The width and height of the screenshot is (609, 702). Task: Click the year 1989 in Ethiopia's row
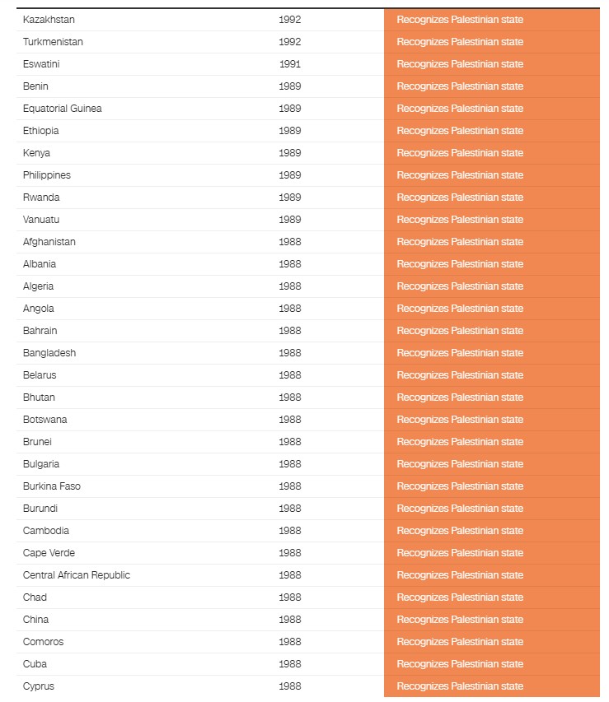point(290,131)
